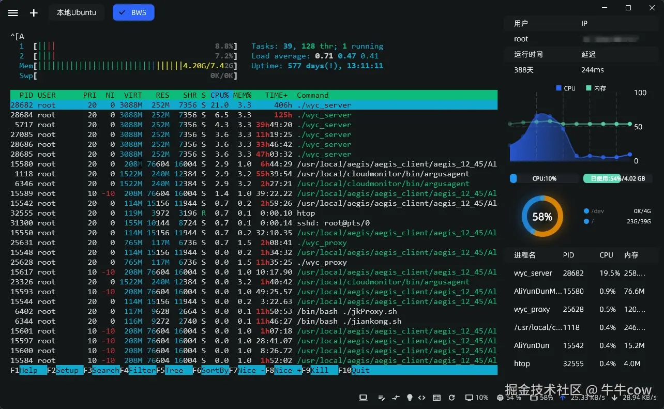Click the chip memory 54% status icon
Screen dimensions: 664x409
[x=500, y=398]
